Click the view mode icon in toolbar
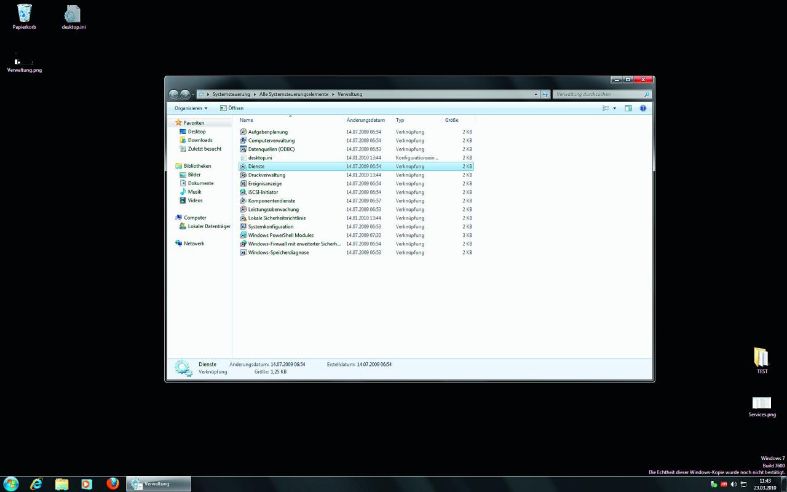Viewport: 787px width, 492px height. pos(606,108)
